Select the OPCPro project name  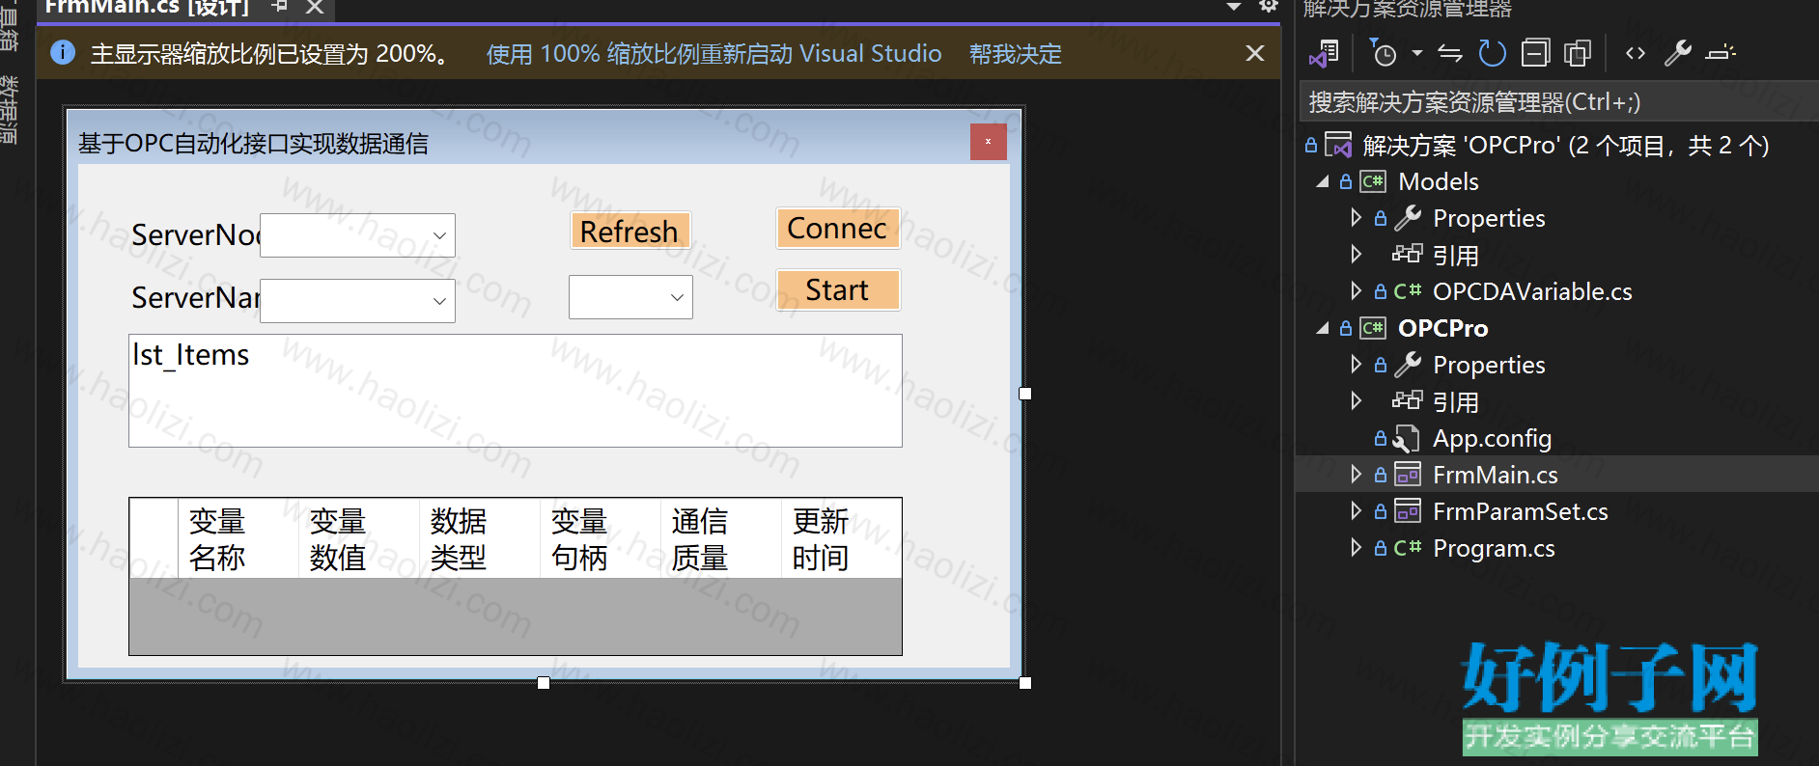[1442, 328]
